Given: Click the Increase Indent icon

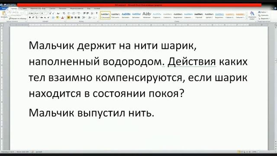Looking at the screenshot, I should [87, 13].
